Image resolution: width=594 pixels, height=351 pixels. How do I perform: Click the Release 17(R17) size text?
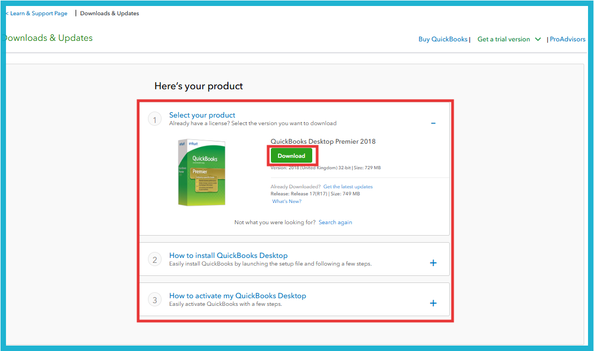pos(315,194)
